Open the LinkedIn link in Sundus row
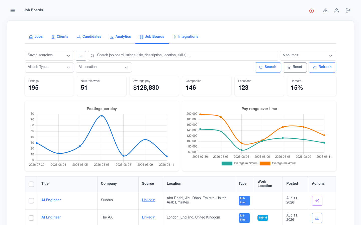 pos(148,200)
